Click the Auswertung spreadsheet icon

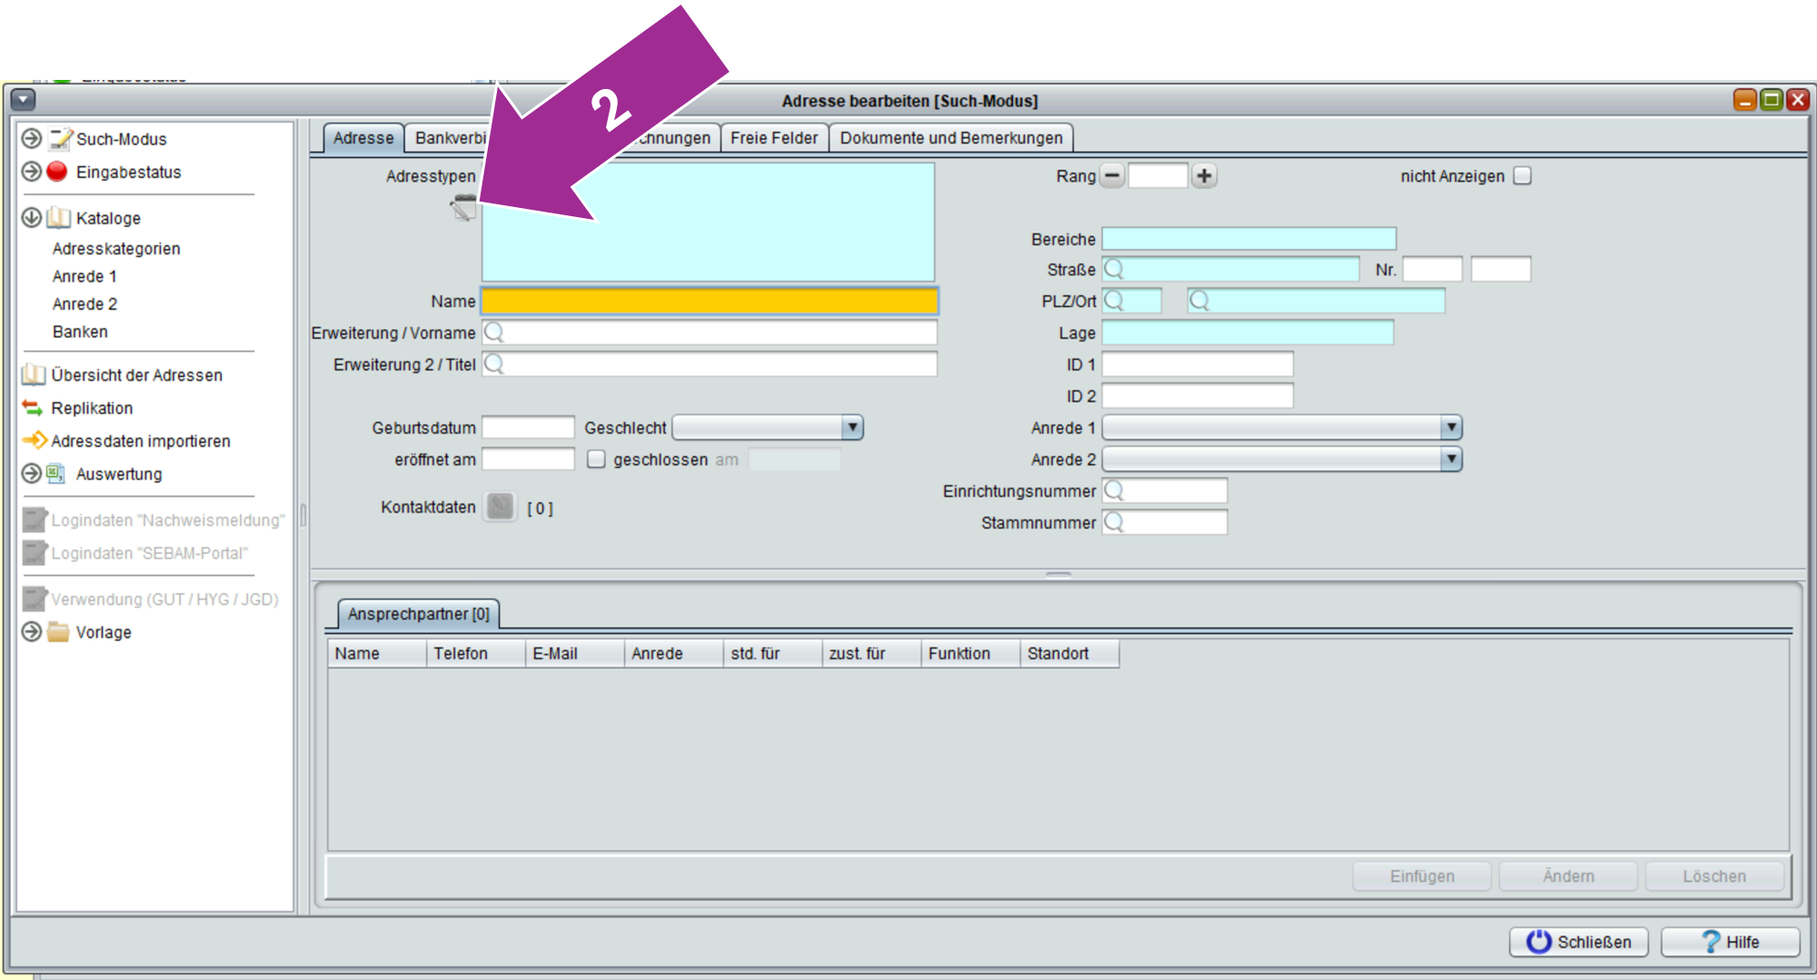pyautogui.click(x=56, y=473)
